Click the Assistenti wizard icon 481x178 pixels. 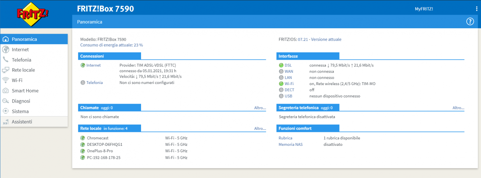coord(5,122)
